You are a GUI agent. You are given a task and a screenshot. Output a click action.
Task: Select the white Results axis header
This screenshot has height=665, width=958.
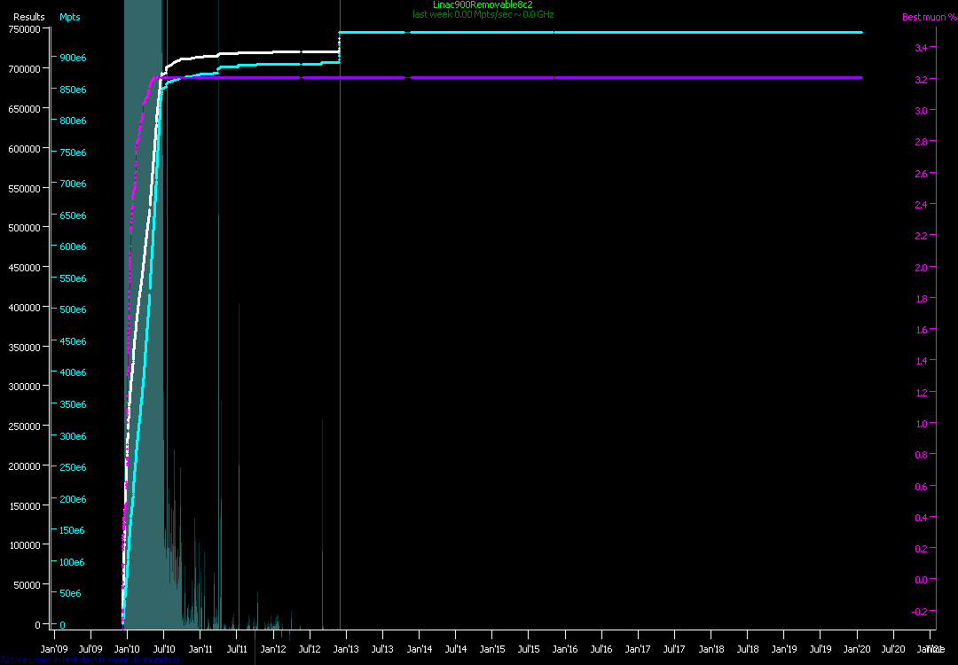[x=28, y=17]
